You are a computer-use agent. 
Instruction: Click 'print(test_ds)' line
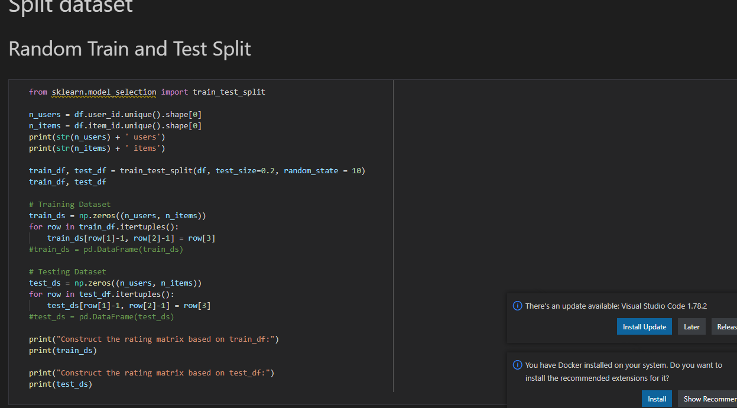pyautogui.click(x=61, y=384)
